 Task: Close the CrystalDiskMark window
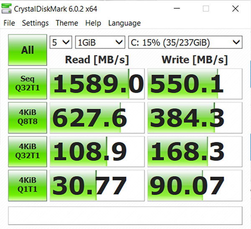click(x=235, y=8)
